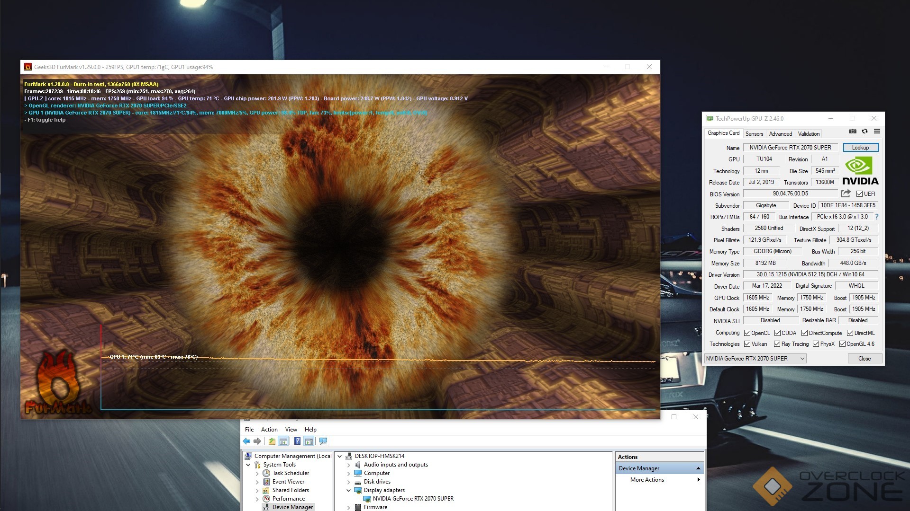
Task: Click the scan for hardware changes icon
Action: (x=323, y=441)
